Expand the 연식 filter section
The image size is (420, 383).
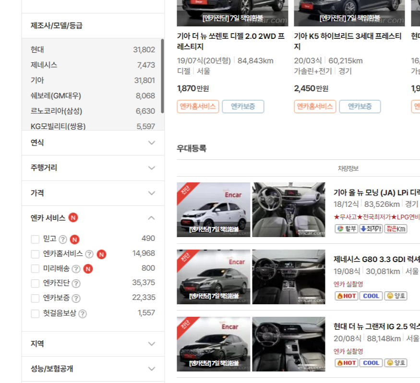pos(93,143)
